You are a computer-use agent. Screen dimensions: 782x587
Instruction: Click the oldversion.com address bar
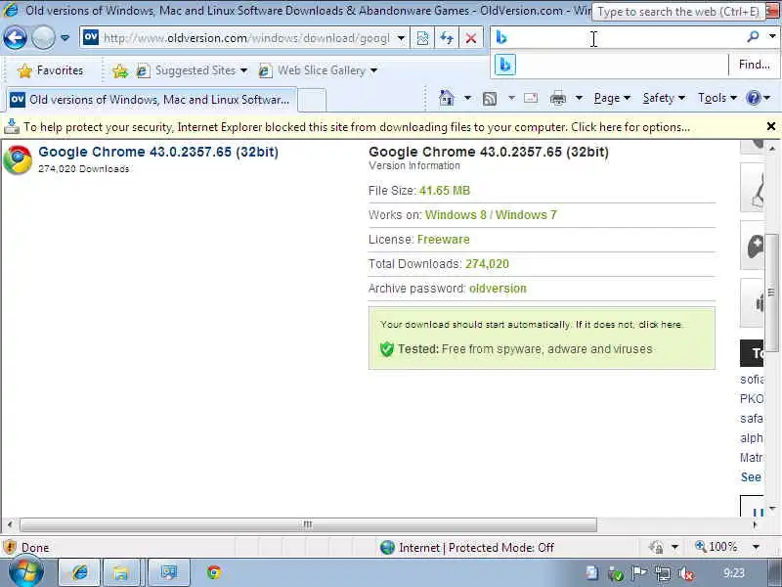click(x=244, y=38)
